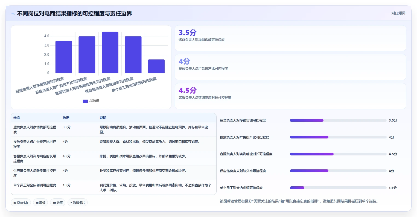Click progress label 运营负责人对净销售额可控程度
Viewport: 417px width, 217px height.
pos(243,120)
